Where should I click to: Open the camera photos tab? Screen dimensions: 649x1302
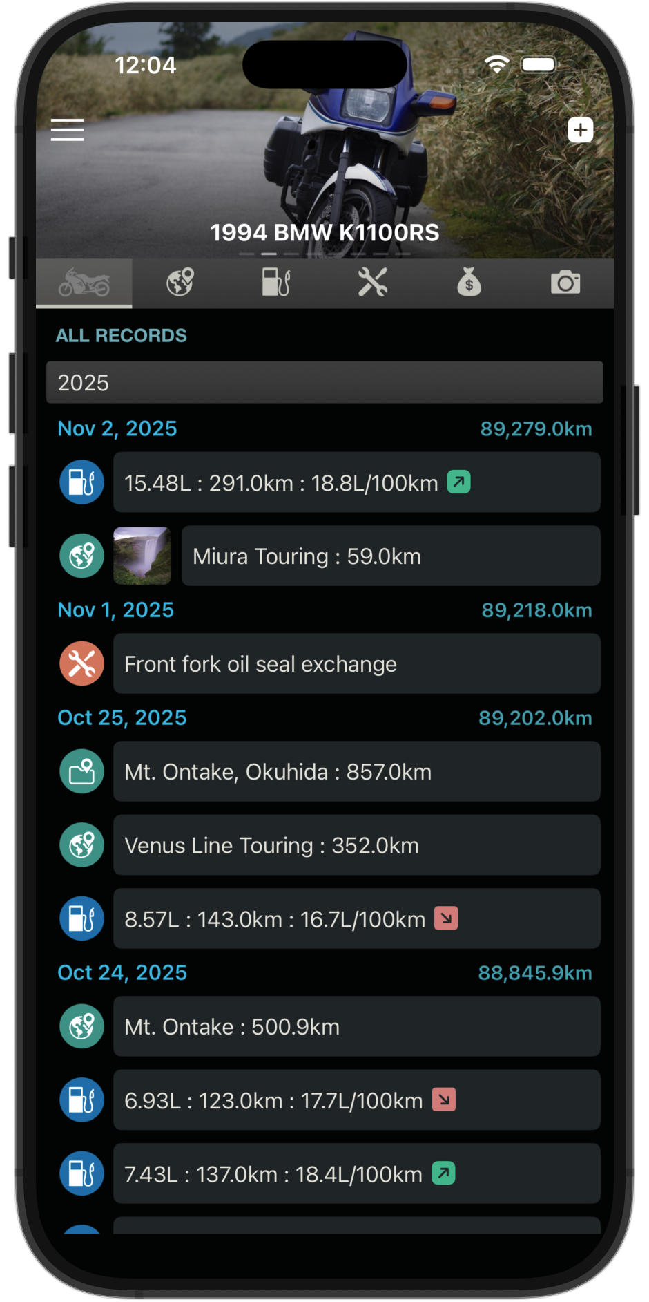tap(565, 283)
